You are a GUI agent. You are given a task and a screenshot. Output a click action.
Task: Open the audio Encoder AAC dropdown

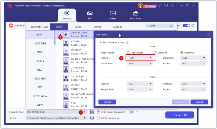[140, 84]
